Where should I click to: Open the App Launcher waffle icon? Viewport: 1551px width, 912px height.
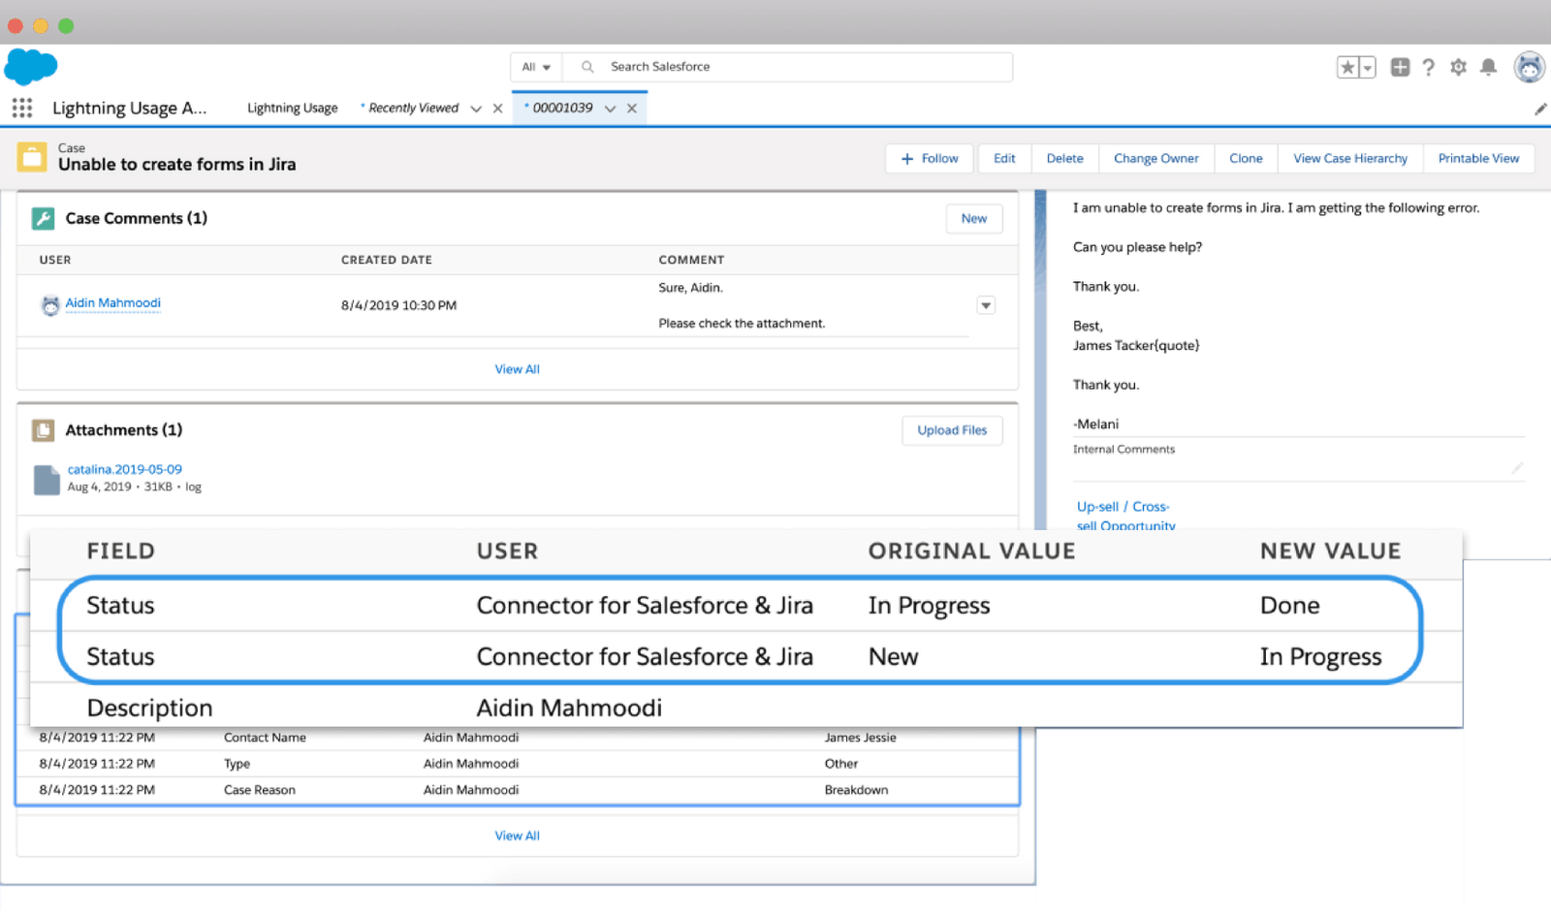click(x=21, y=108)
